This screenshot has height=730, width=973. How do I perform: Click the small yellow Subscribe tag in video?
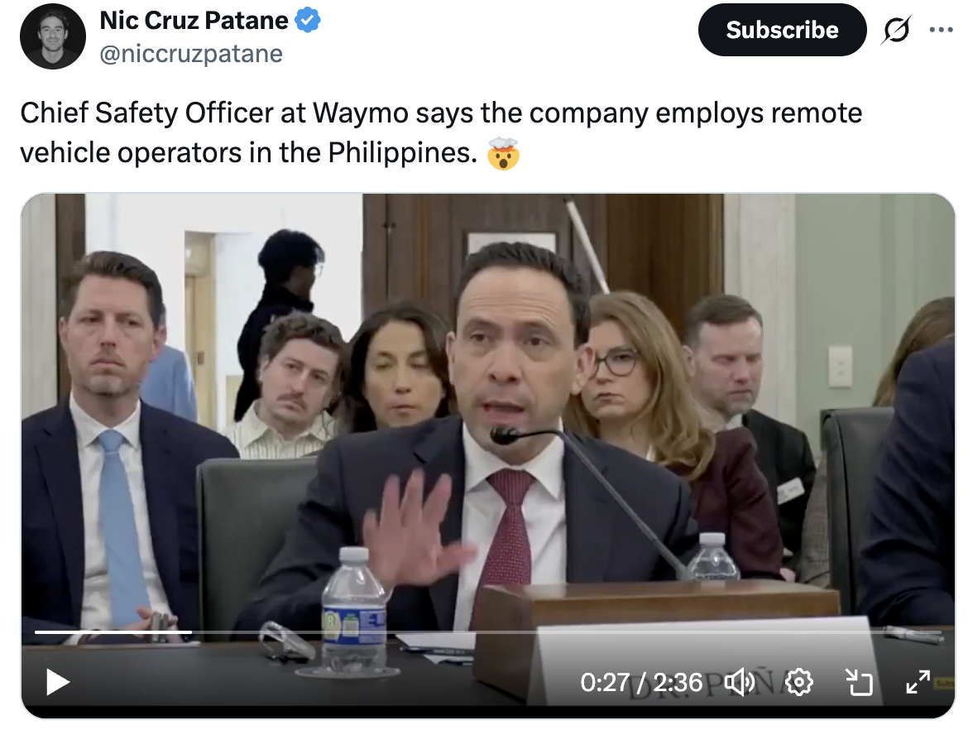pos(944,684)
